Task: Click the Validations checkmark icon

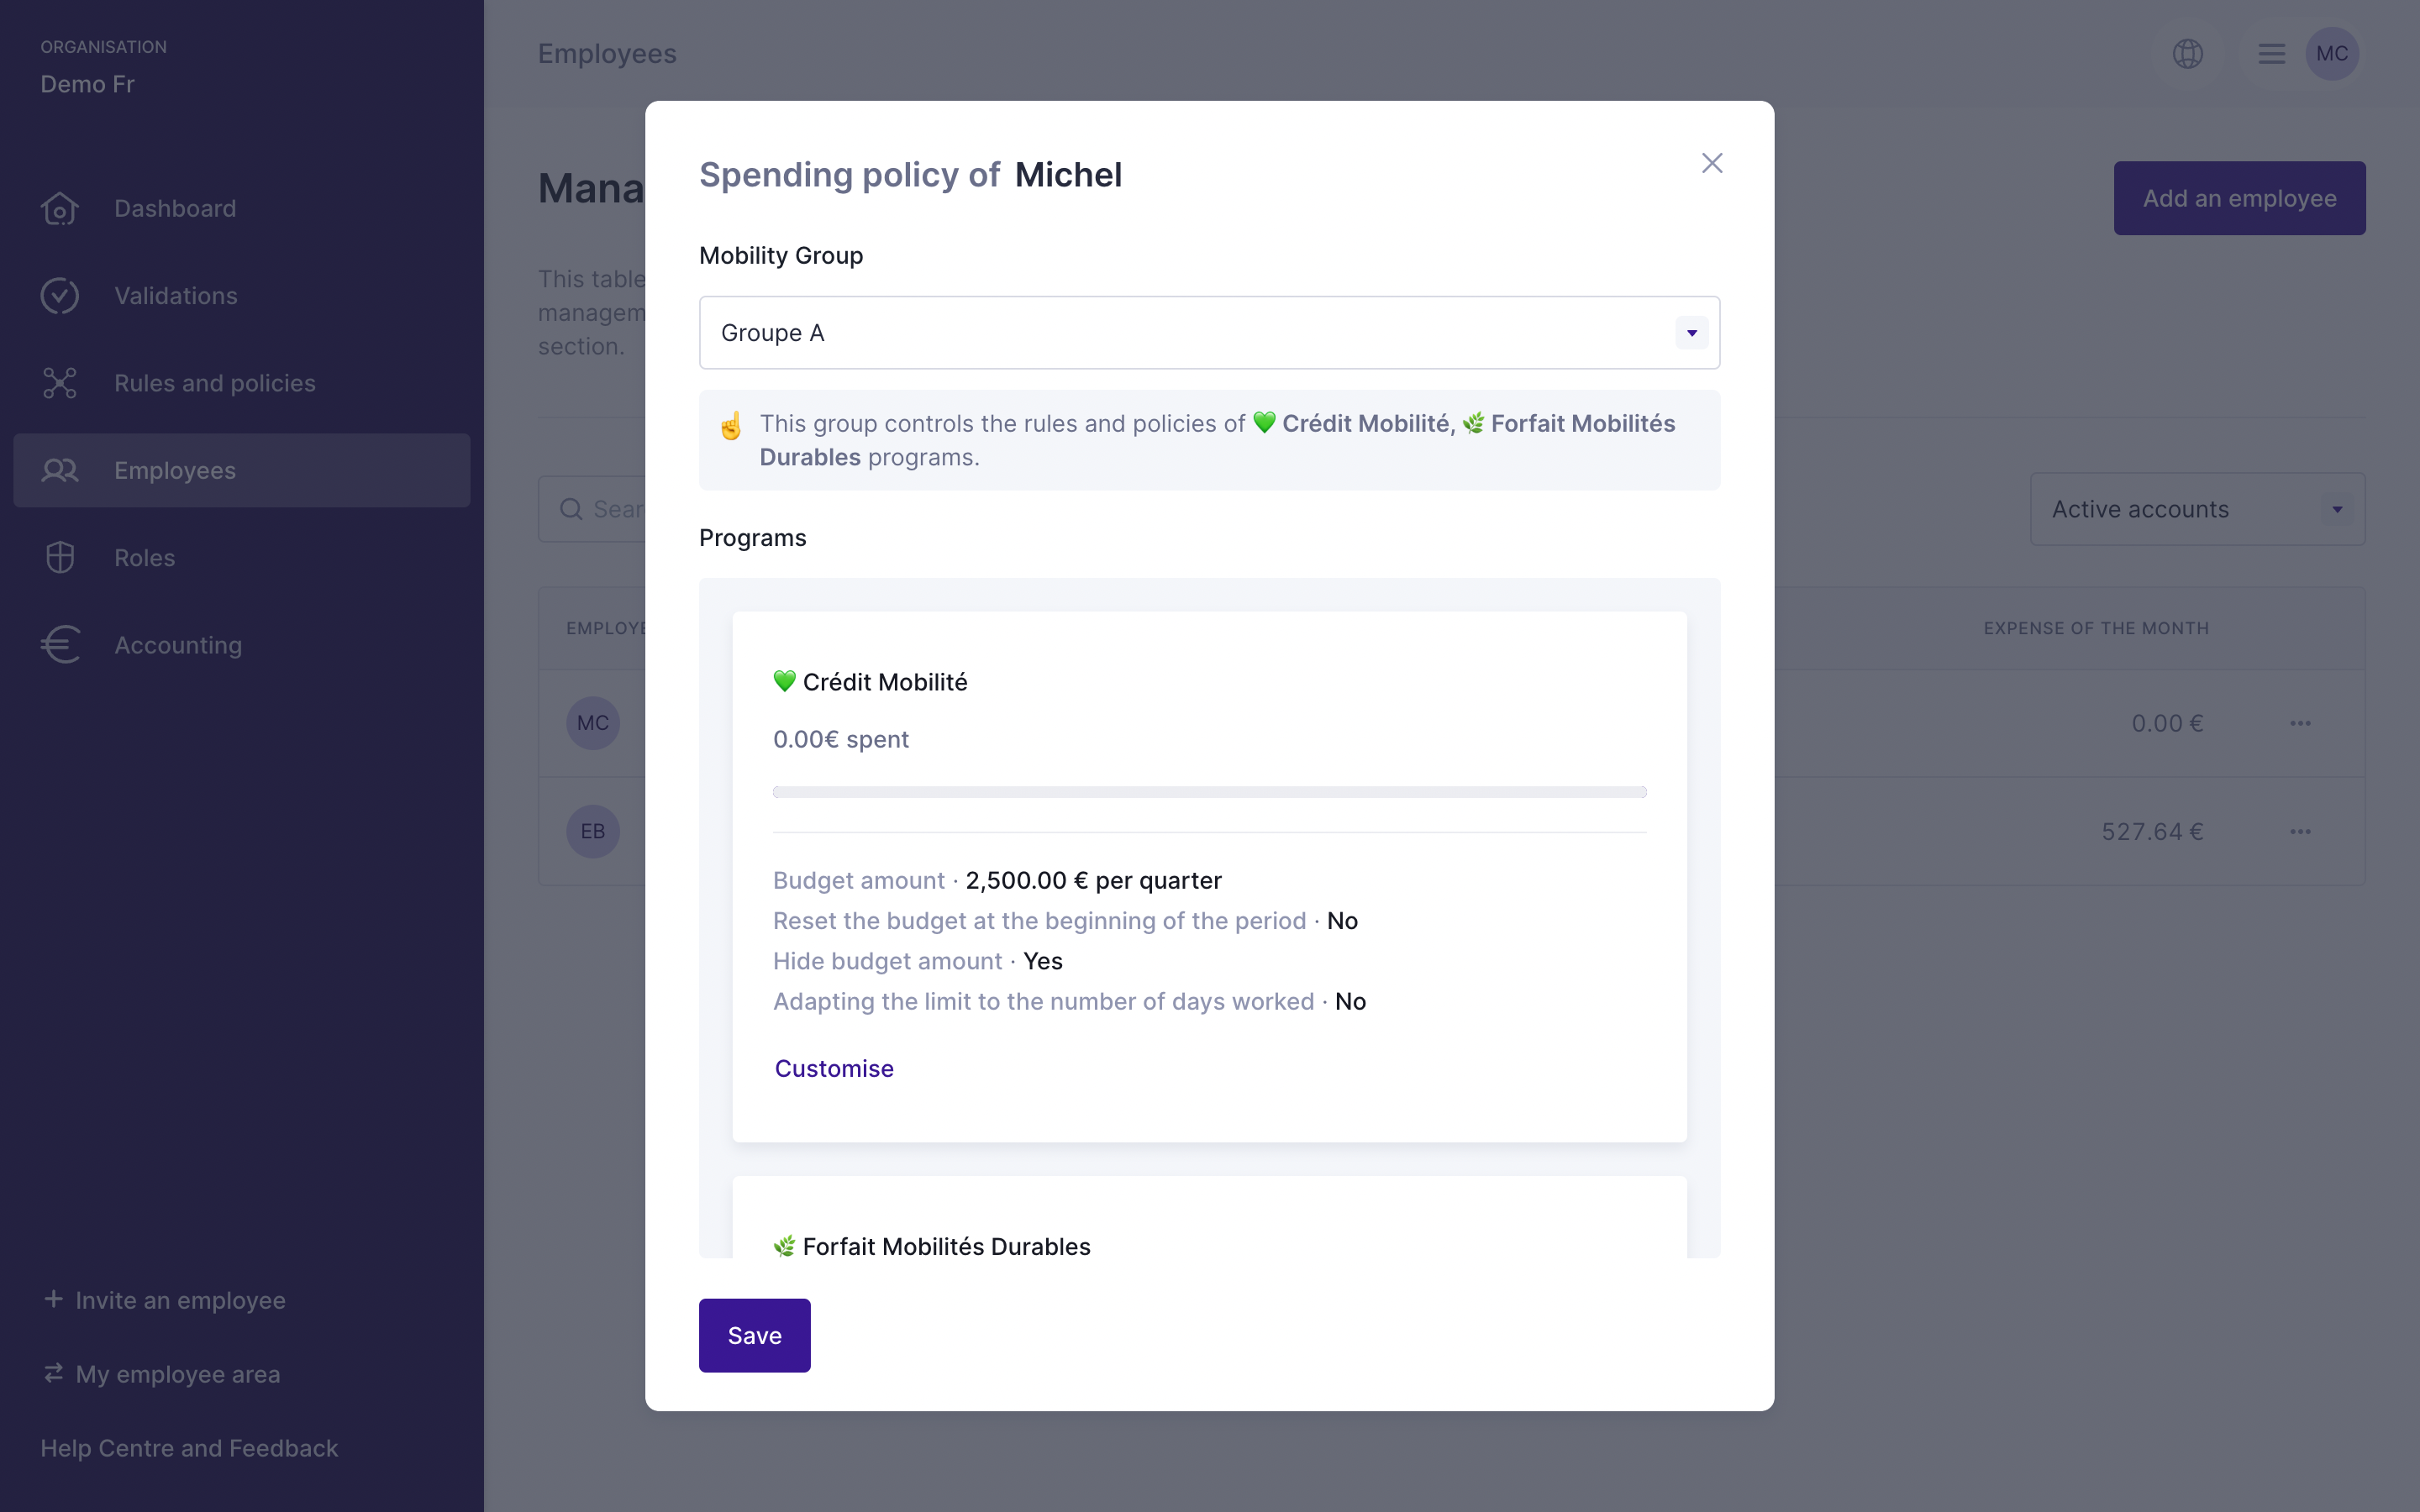Action: pos(60,296)
